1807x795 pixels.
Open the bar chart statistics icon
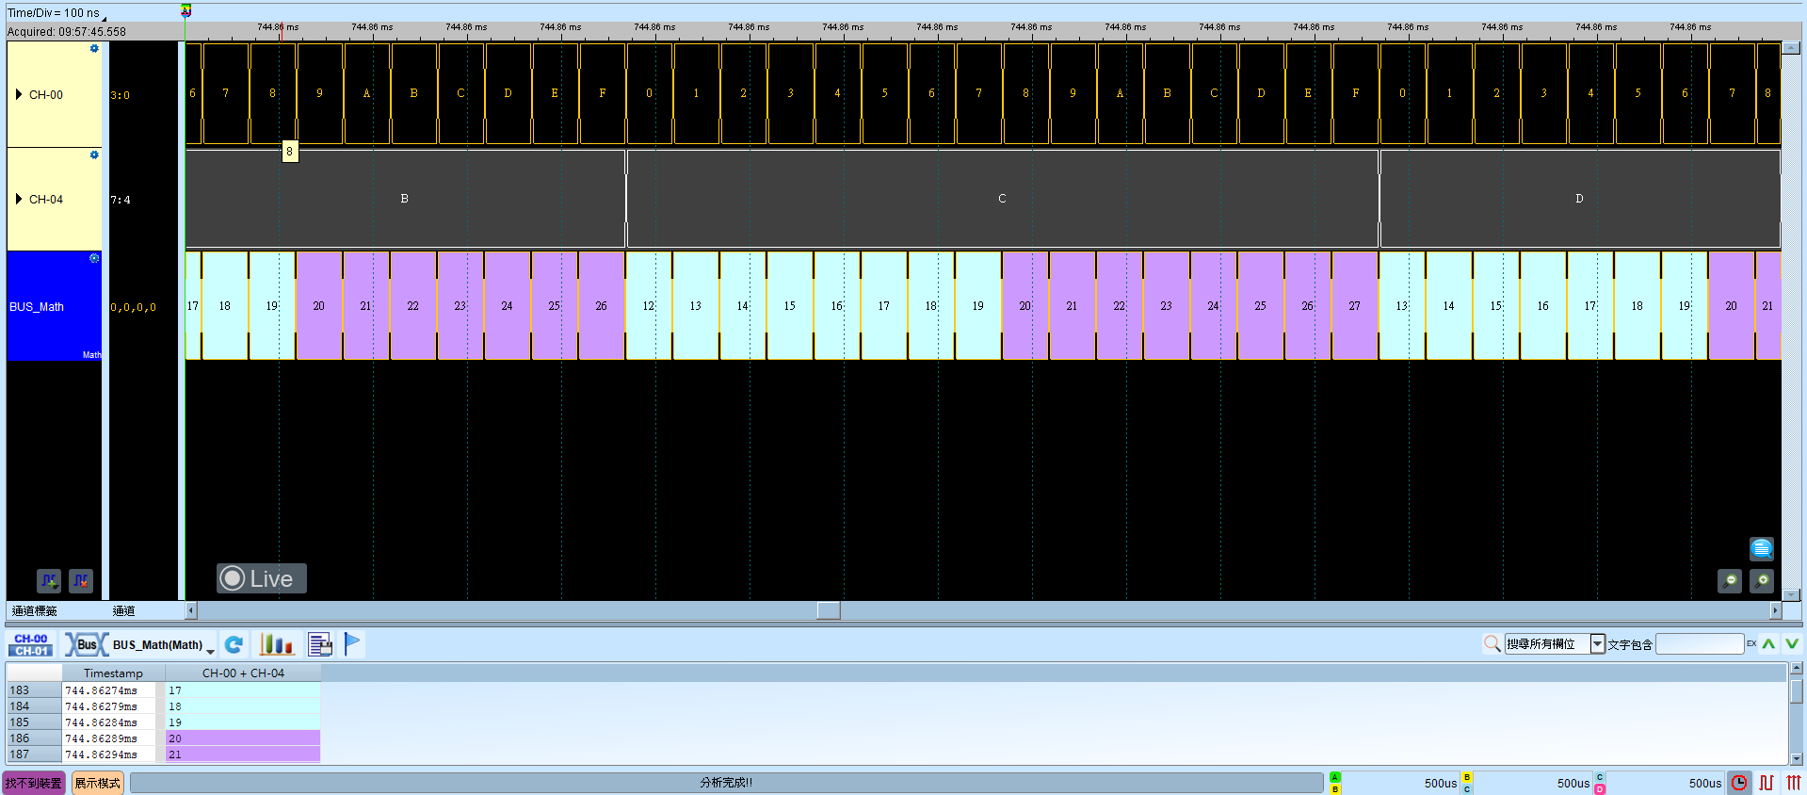(277, 644)
